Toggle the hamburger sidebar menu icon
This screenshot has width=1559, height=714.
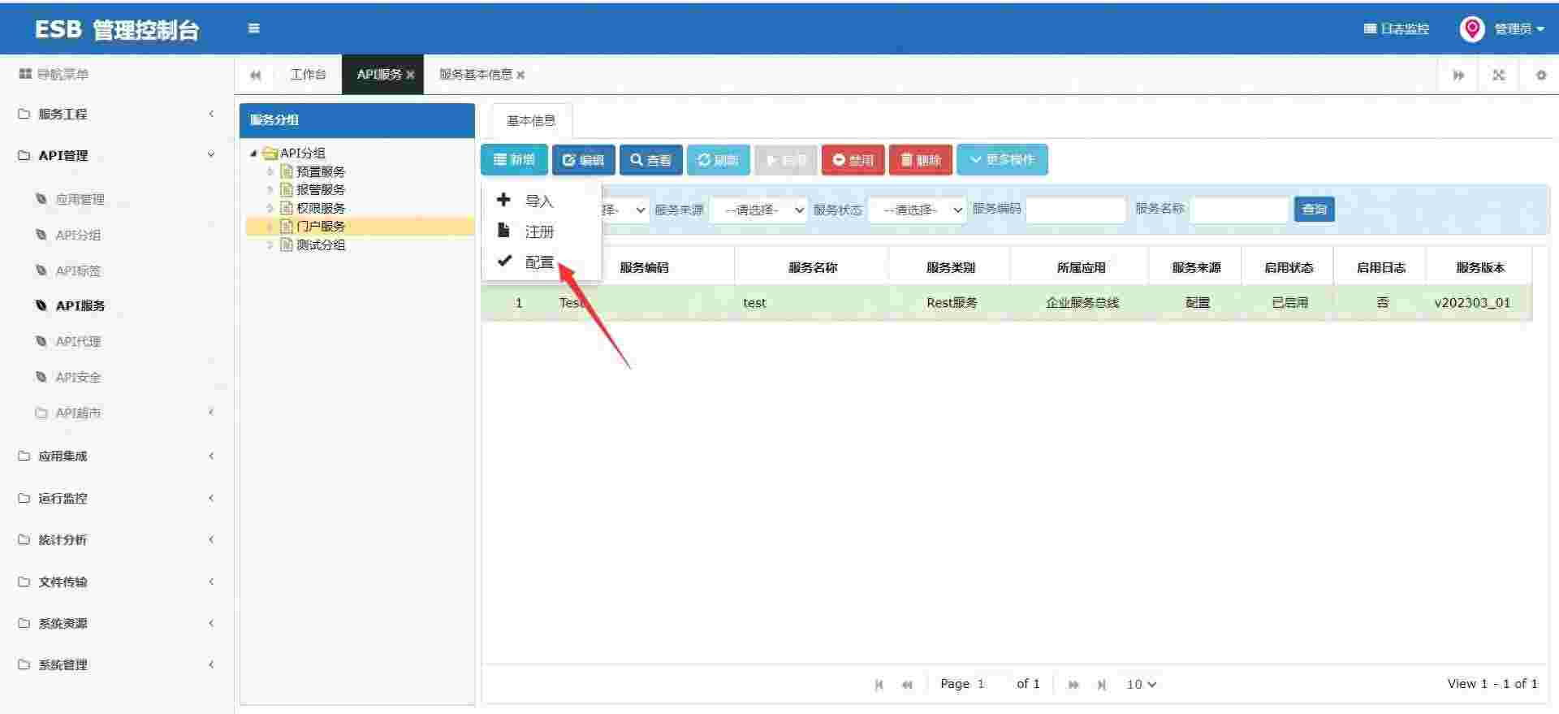[x=254, y=28]
